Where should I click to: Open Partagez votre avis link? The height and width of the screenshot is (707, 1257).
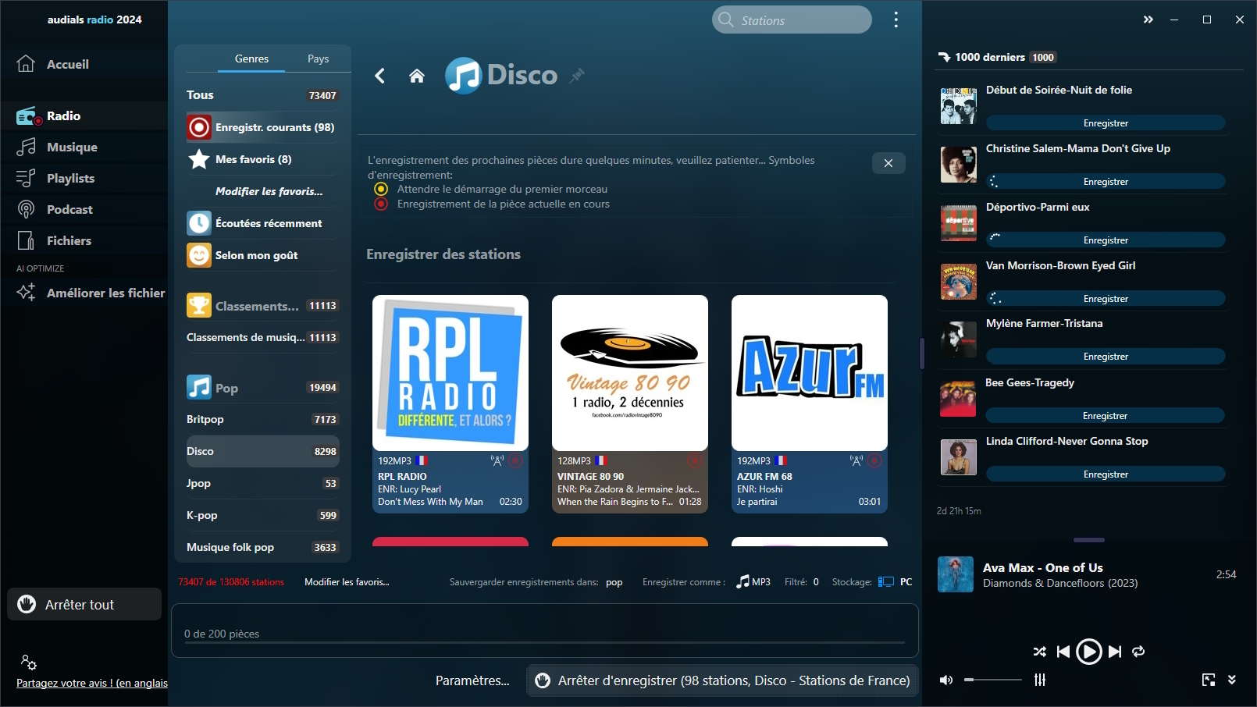(x=92, y=683)
